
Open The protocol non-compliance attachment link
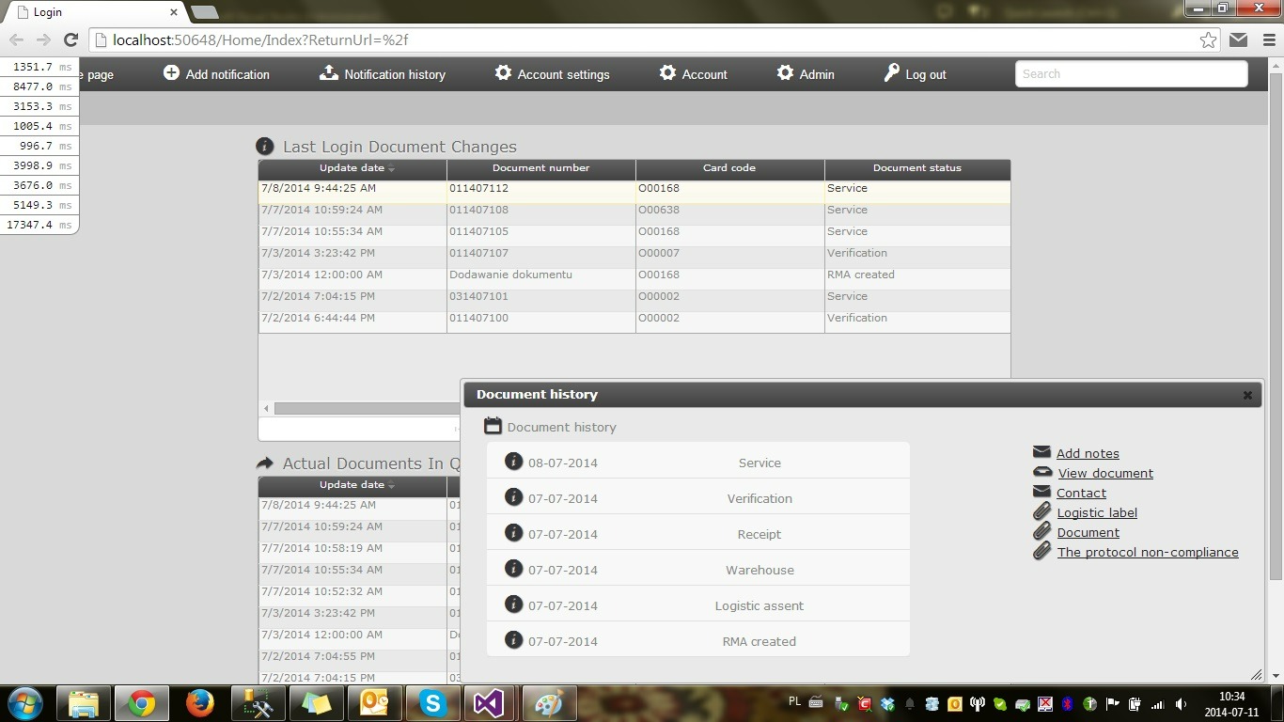click(1148, 553)
